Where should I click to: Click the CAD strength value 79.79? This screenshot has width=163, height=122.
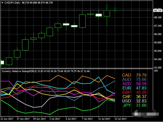pos(141,75)
